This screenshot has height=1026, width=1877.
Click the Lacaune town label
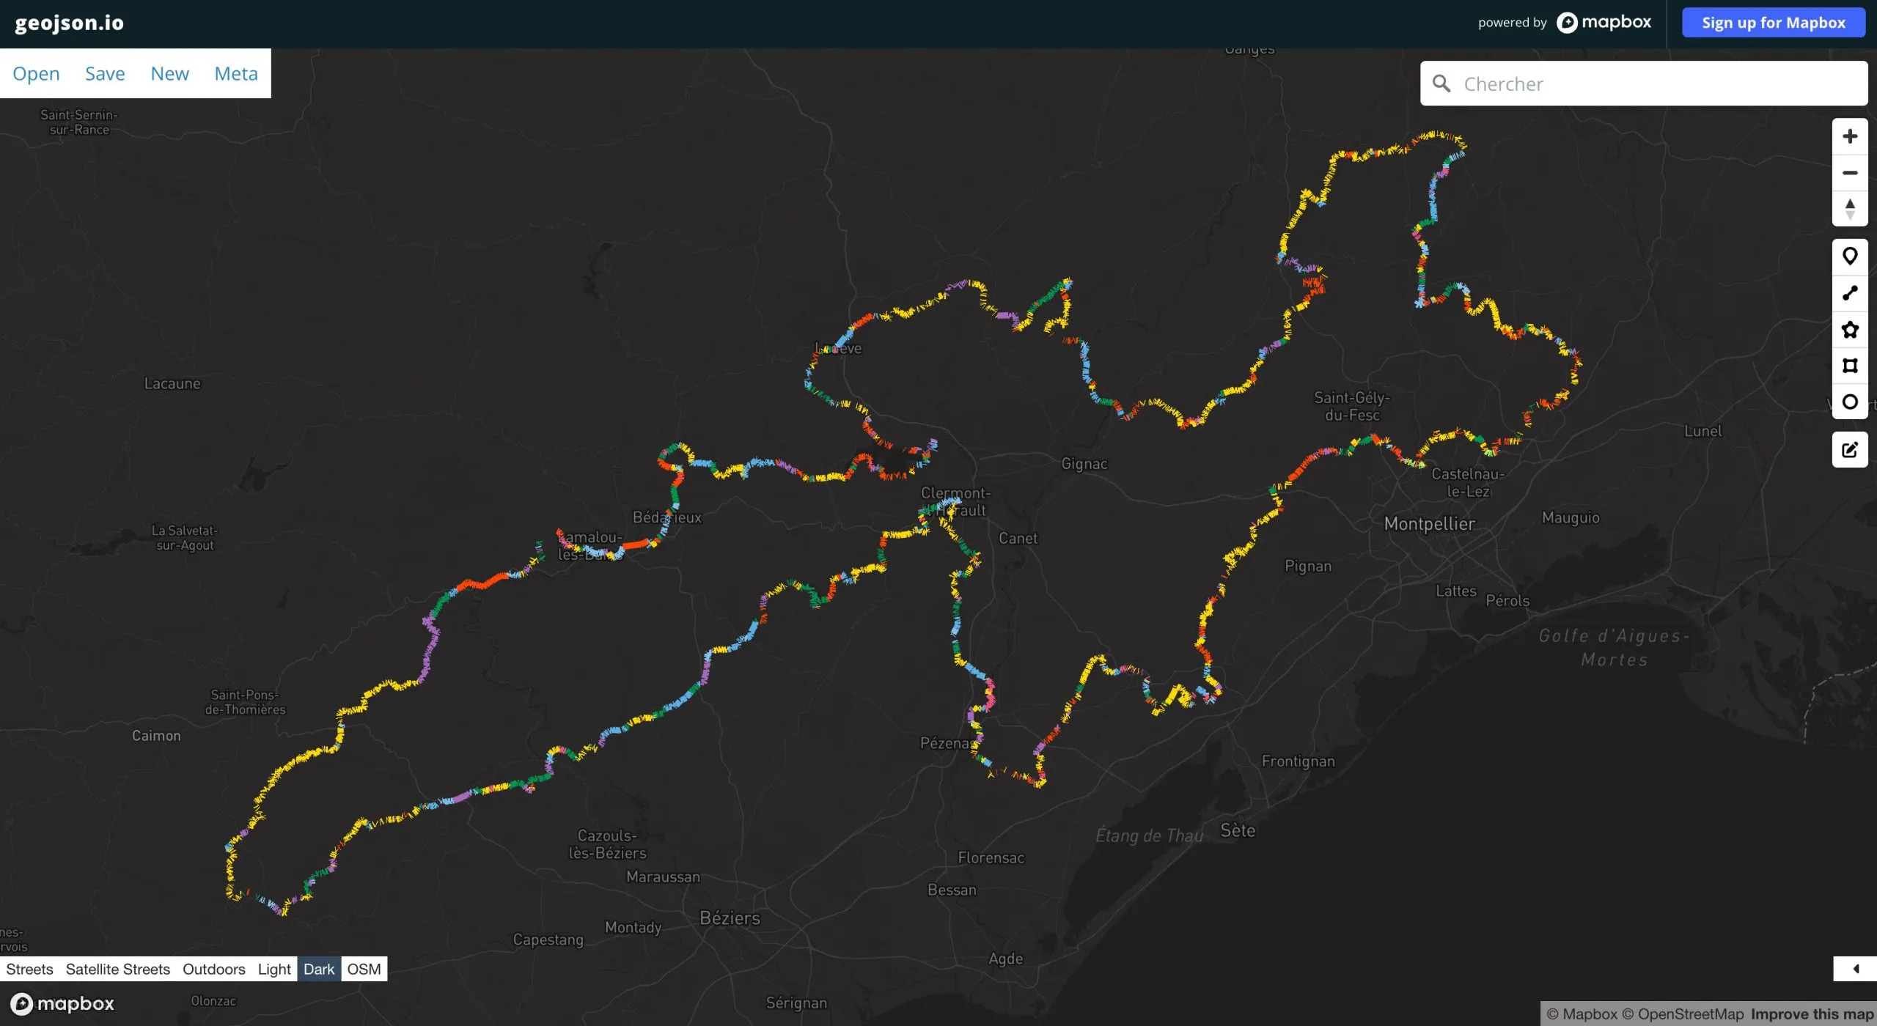click(x=172, y=383)
